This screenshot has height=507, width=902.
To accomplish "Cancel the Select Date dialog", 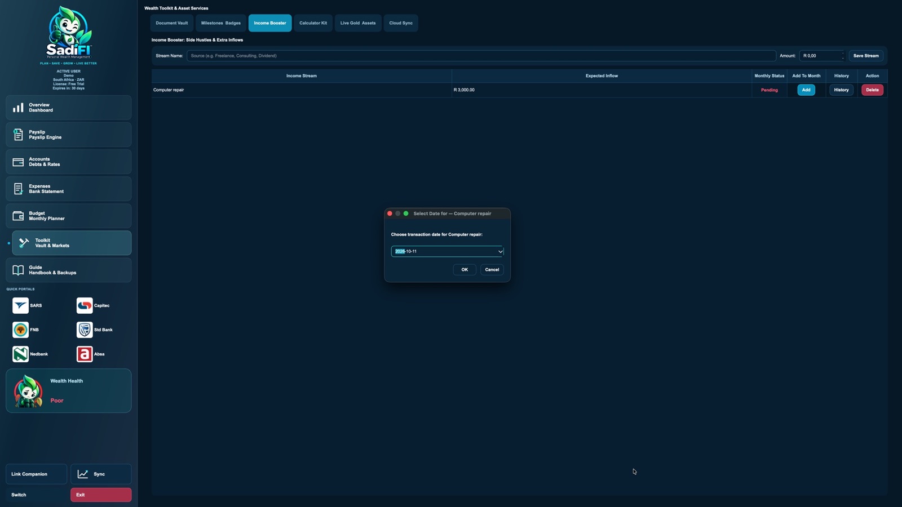I will [x=492, y=269].
